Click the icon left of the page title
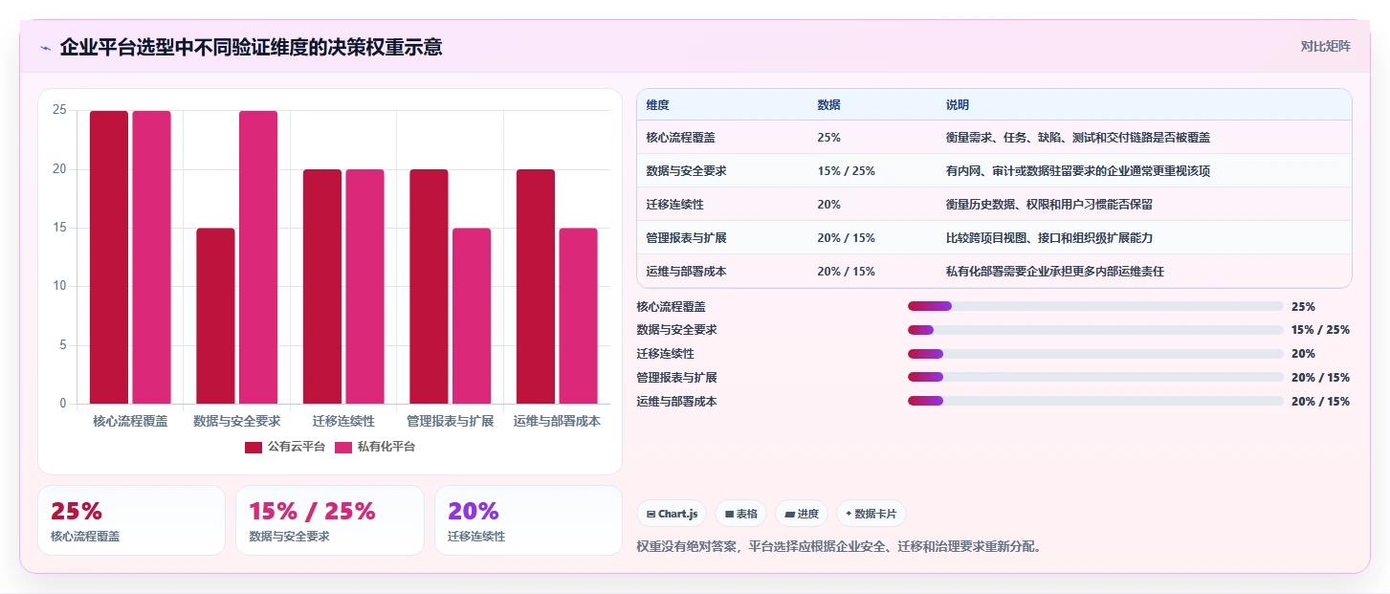 pos(45,48)
